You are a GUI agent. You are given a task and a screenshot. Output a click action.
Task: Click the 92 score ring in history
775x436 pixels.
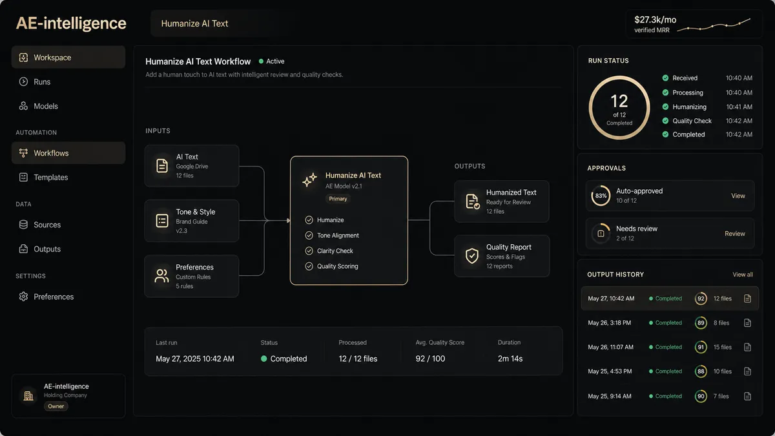pos(701,298)
